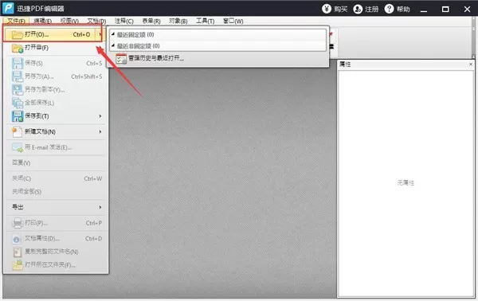Collapse the 最近固定项 (0) group
The height and width of the screenshot is (301, 478).
click(113, 34)
